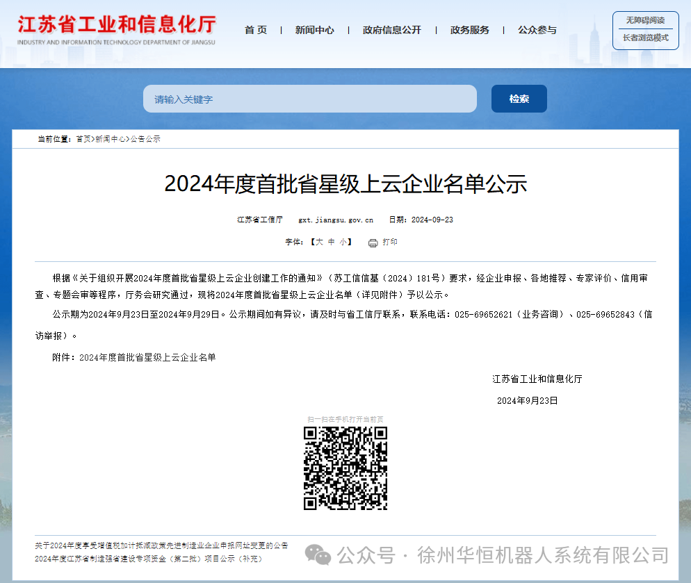The image size is (691, 583).
Task: Click 新闻中心 in the breadcrumb path
Action: click(x=111, y=139)
